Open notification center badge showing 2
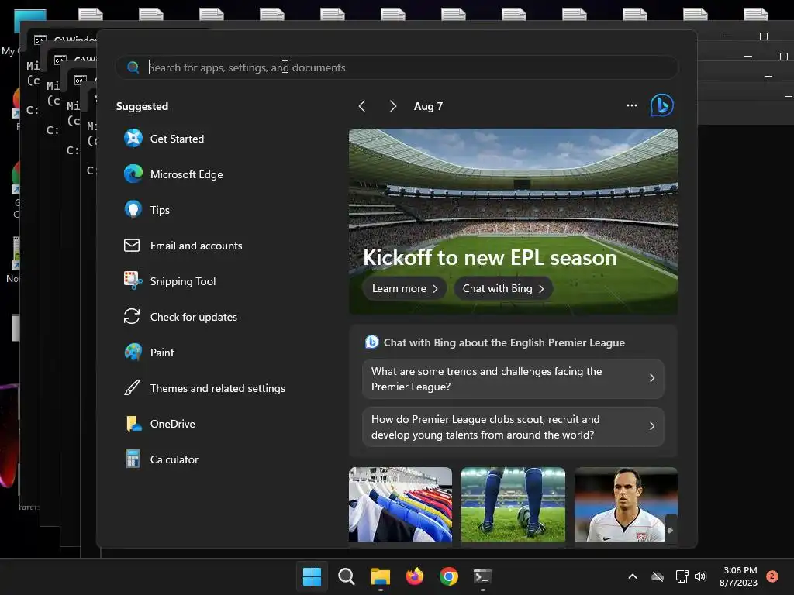Image resolution: width=794 pixels, height=595 pixels. point(772,576)
